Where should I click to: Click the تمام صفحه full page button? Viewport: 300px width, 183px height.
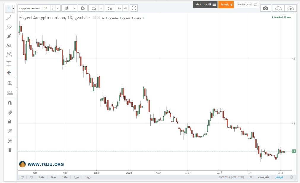coord(247,4)
